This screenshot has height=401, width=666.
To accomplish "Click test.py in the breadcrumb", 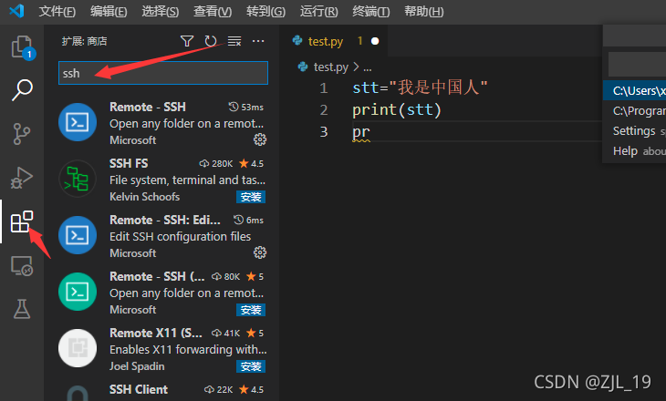I will point(330,67).
